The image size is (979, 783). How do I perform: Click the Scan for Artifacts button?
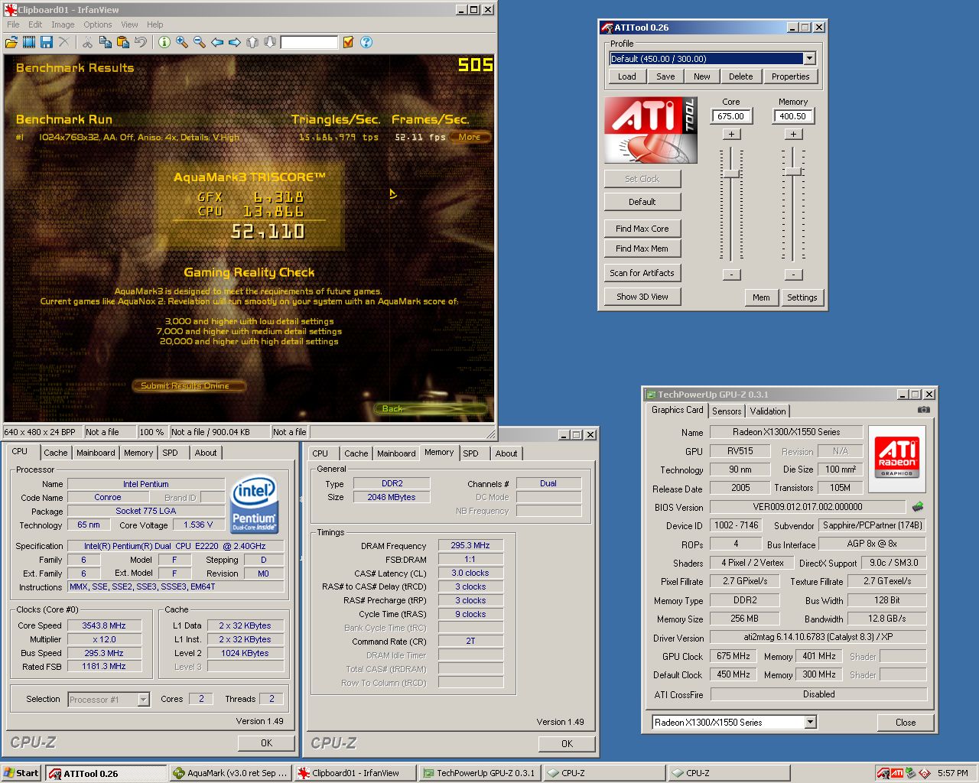(x=642, y=272)
